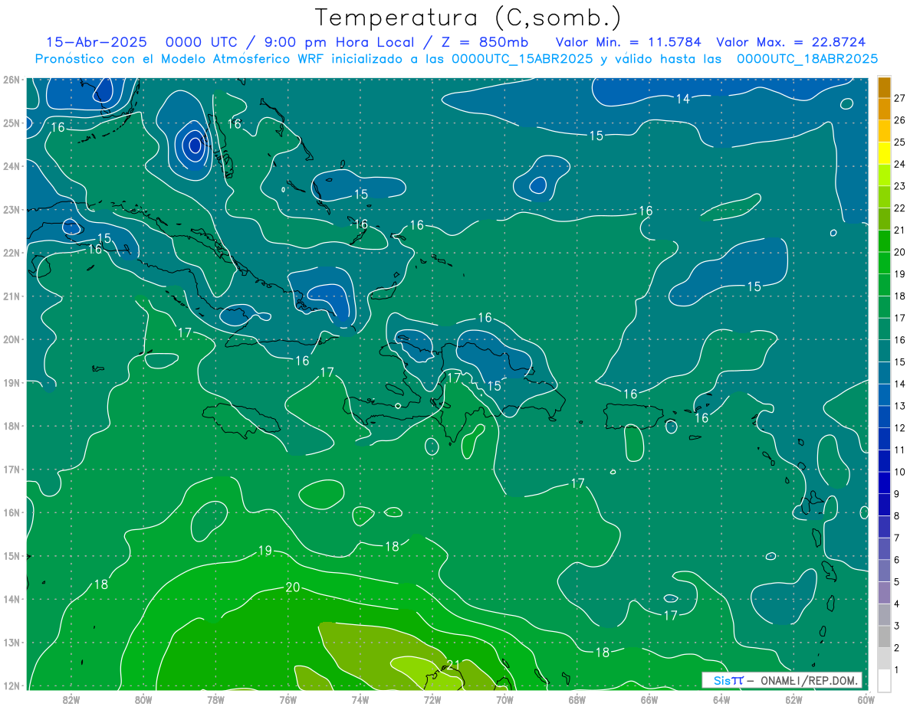Click the '14' contour label on map

(683, 99)
